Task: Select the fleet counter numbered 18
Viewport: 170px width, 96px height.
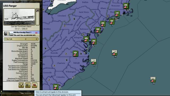Action: (x=153, y=80)
